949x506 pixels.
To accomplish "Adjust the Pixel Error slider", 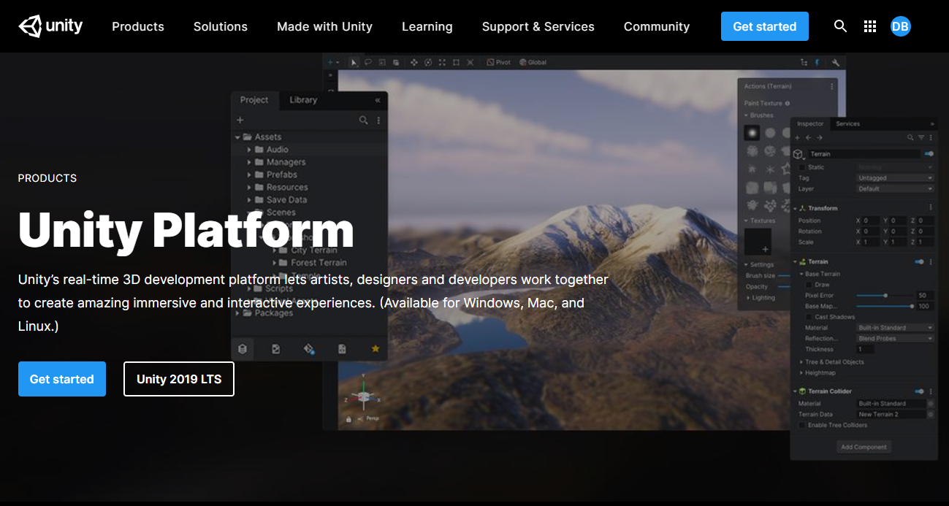I will pos(885,296).
